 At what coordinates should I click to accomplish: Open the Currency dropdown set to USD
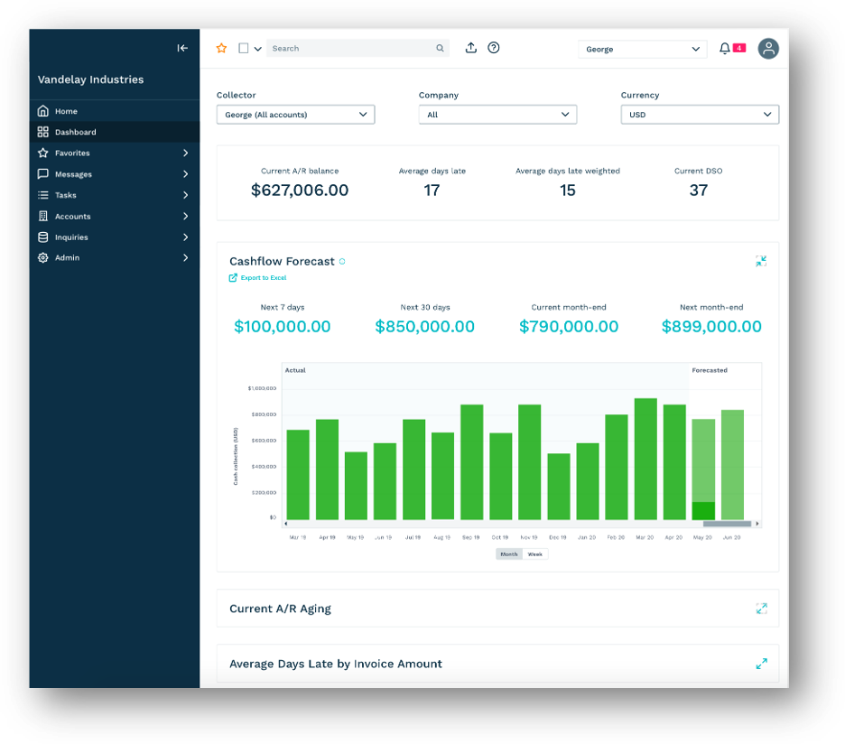coord(699,114)
